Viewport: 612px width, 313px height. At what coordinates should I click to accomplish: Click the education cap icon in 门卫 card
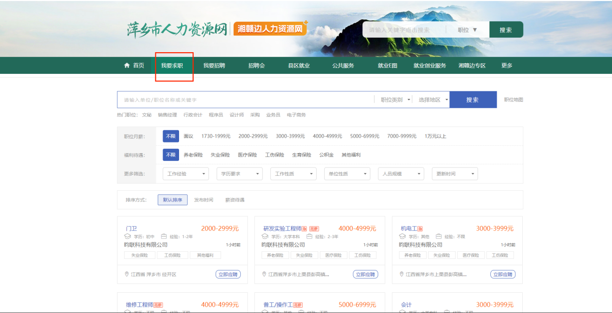pyautogui.click(x=128, y=237)
